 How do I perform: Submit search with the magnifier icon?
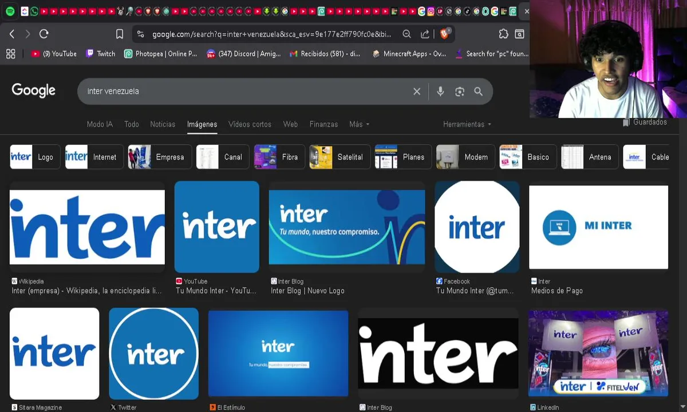coord(478,92)
